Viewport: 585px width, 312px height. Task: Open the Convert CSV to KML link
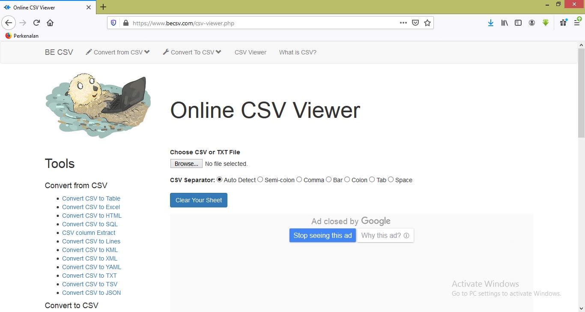tap(90, 250)
